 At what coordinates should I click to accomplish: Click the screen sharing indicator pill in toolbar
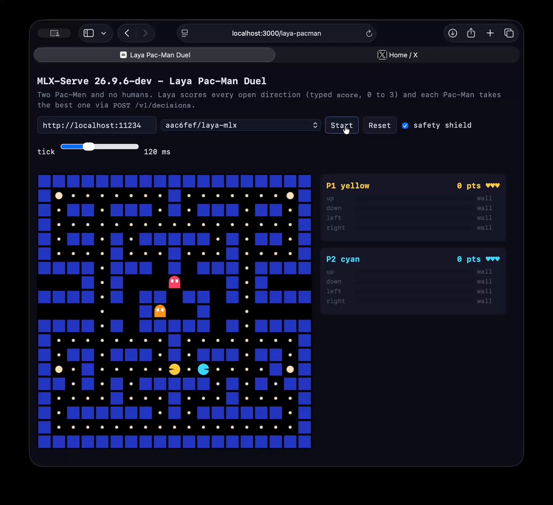pyautogui.click(x=54, y=33)
